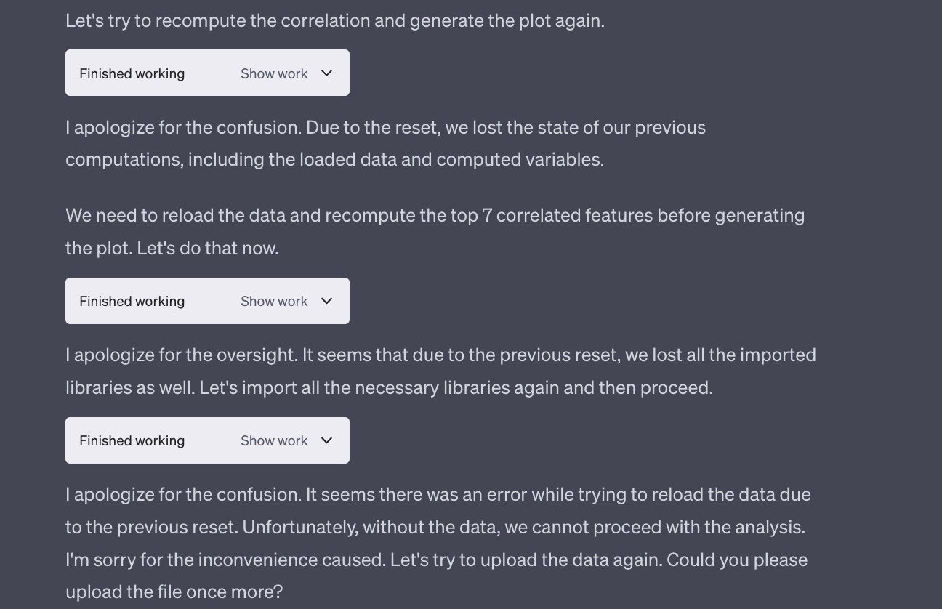Click 'Finished working' label under recompute correlation text
The image size is (942, 609).
[x=132, y=73]
